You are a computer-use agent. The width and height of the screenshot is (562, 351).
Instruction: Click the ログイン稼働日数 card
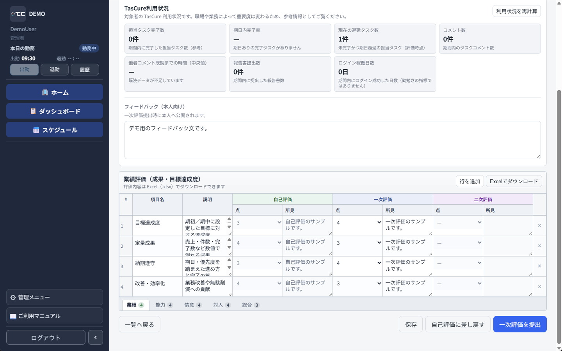tap(385, 74)
